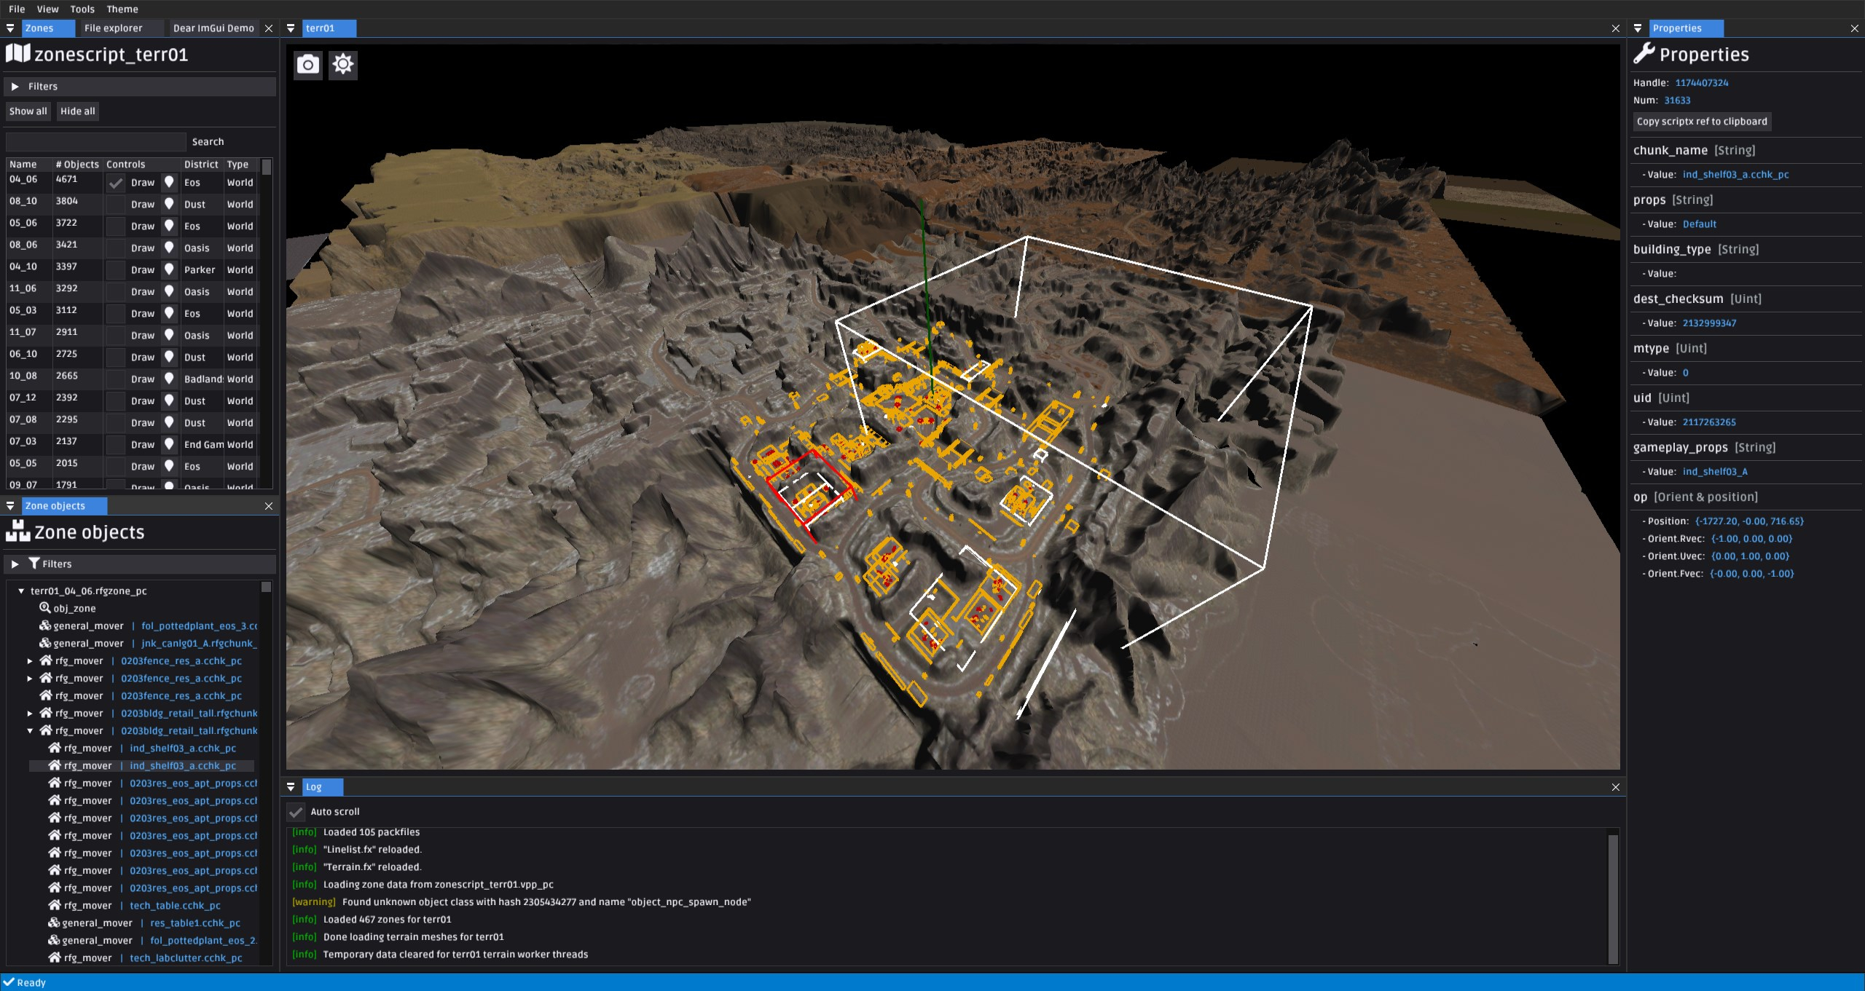1865x991 pixels.
Task: Click the zone search input field
Action: tap(96, 142)
